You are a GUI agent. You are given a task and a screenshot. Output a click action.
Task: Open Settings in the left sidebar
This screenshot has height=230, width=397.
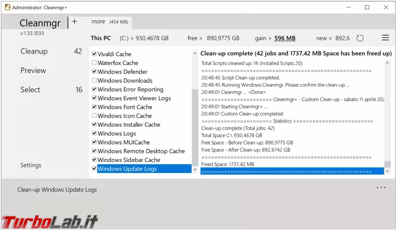31,165
